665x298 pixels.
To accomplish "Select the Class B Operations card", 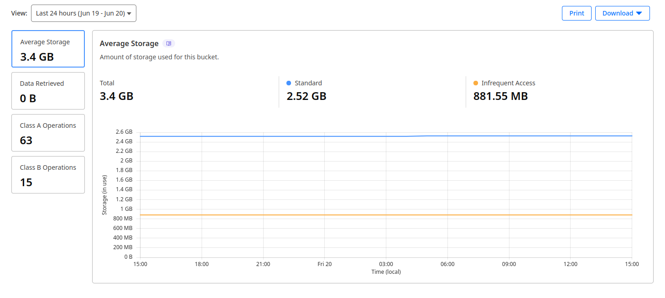I will [x=48, y=175].
